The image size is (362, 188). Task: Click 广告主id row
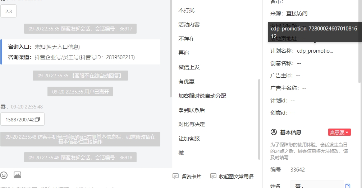(285, 76)
